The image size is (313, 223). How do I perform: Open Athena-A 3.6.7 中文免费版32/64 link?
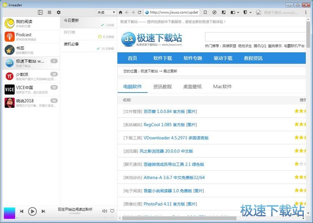pyautogui.click(x=174, y=177)
